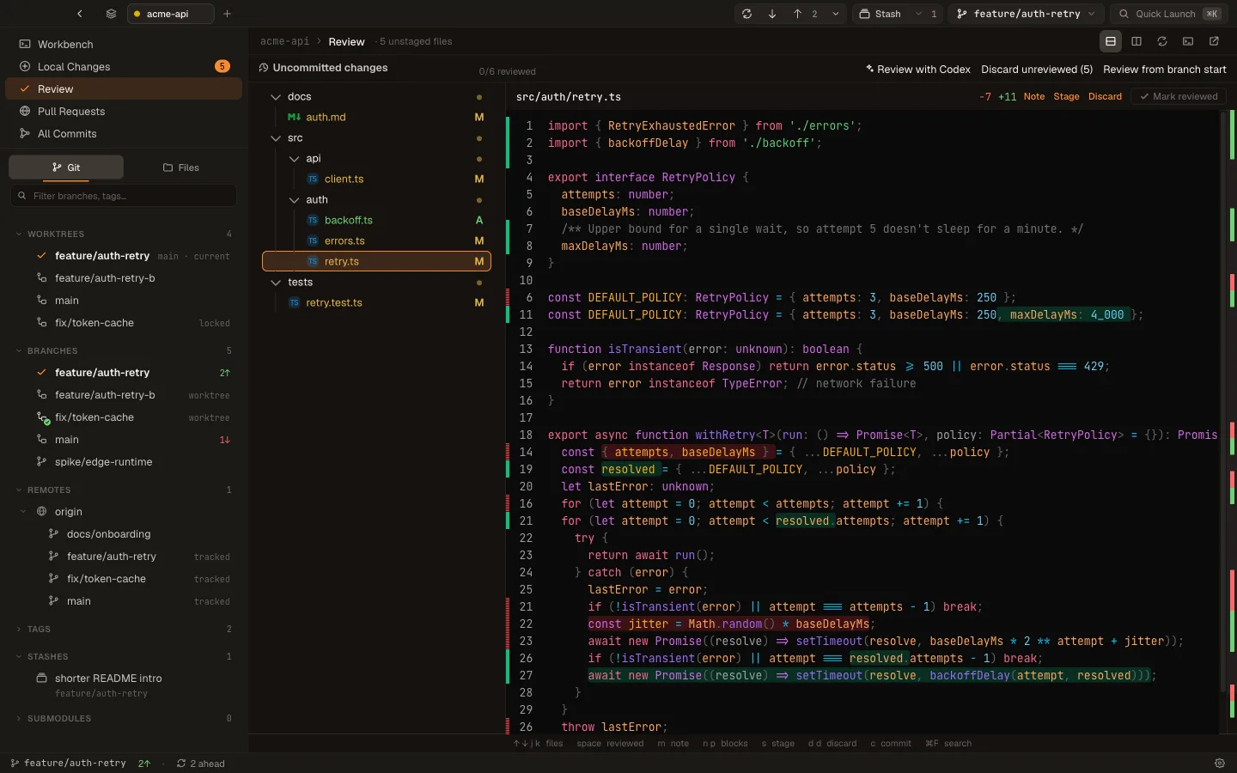The height and width of the screenshot is (773, 1237).
Task: Open client.ts in the file tree
Action: (376, 179)
